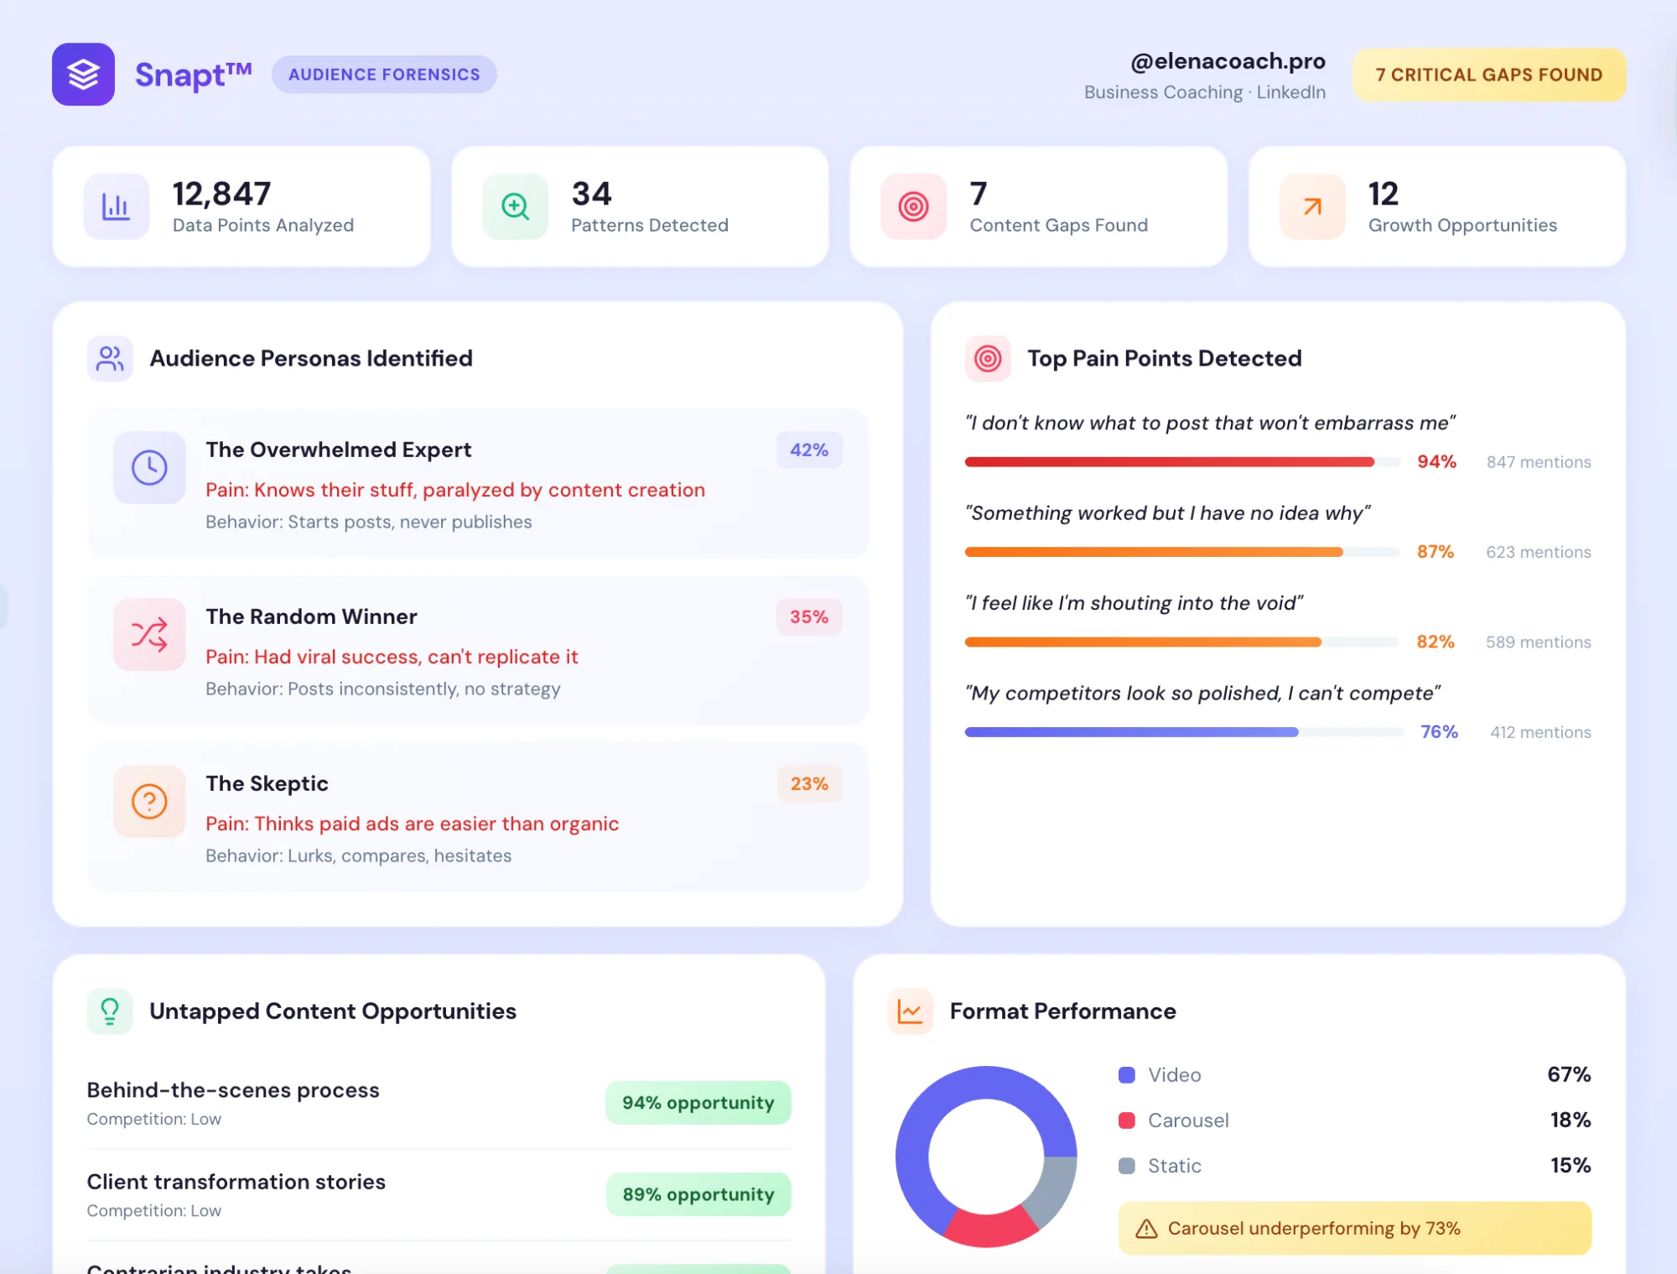Click the Snapt logo icon
The width and height of the screenshot is (1677, 1274).
[x=82, y=74]
